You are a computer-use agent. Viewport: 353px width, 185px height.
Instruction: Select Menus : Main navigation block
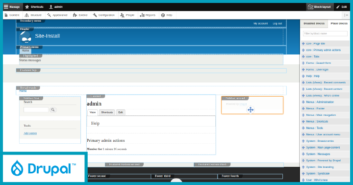[x=321, y=115]
